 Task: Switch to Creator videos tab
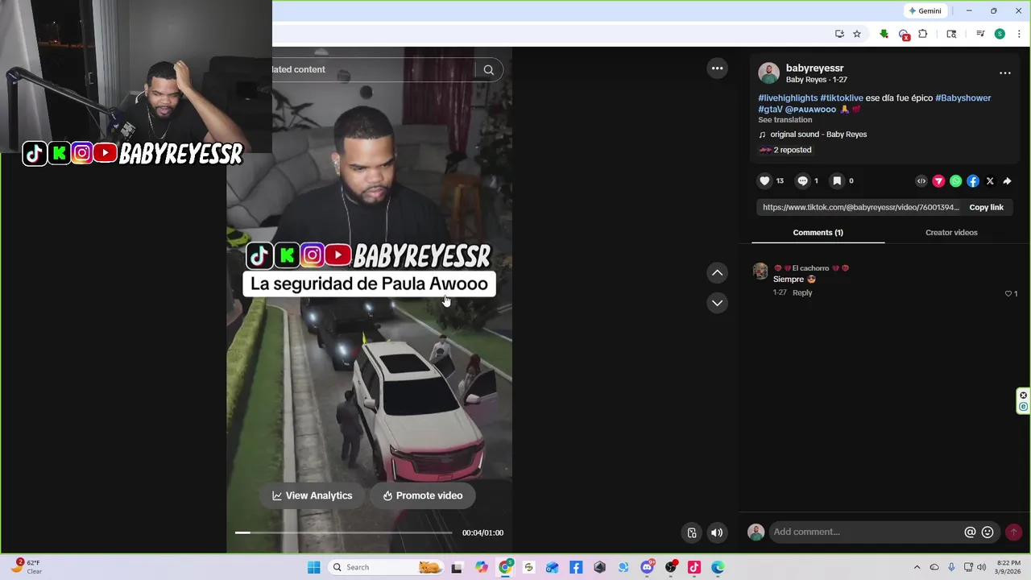click(951, 233)
